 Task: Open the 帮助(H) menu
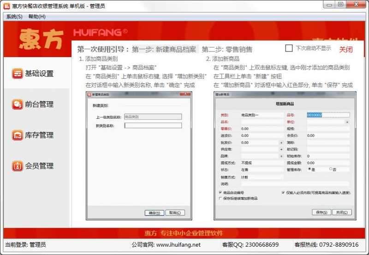[x=37, y=17]
